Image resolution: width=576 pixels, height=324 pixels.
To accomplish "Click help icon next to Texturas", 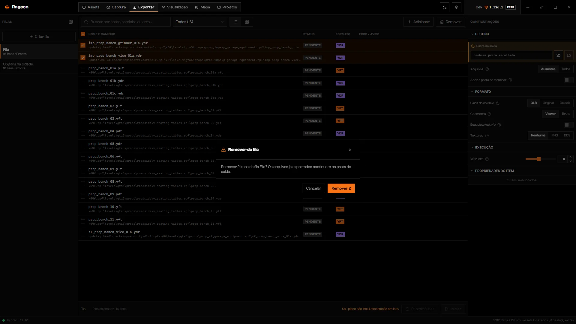I will coord(487,136).
